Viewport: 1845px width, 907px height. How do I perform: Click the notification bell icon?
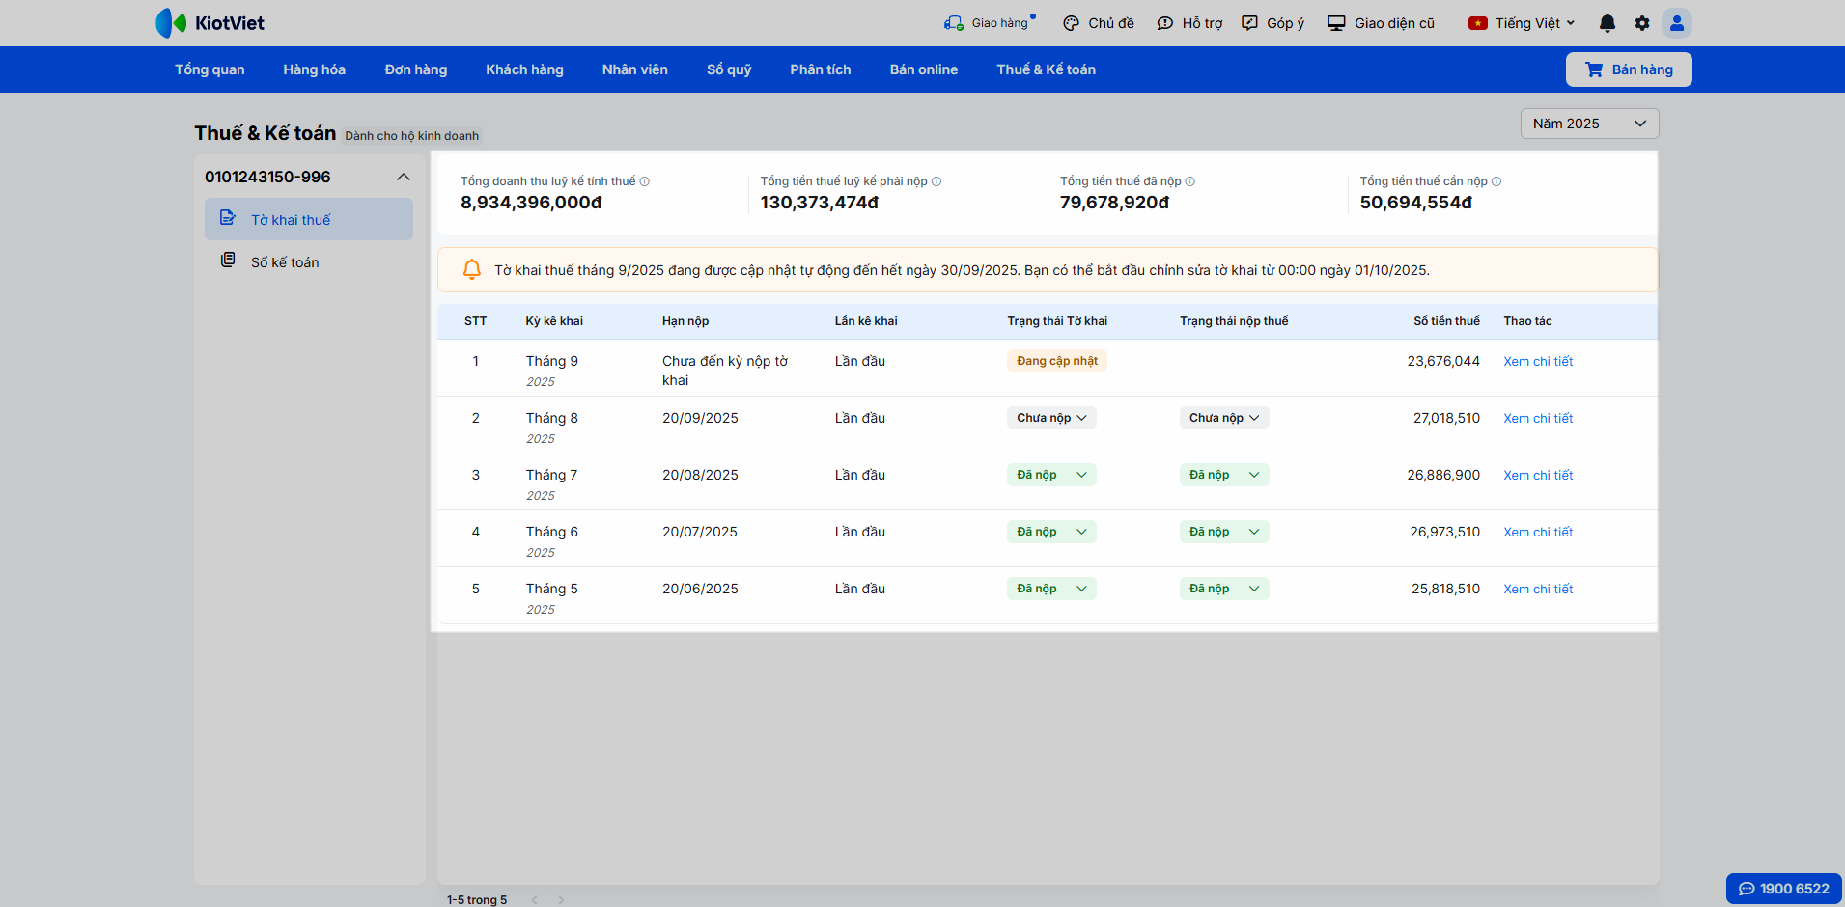coord(1607,23)
